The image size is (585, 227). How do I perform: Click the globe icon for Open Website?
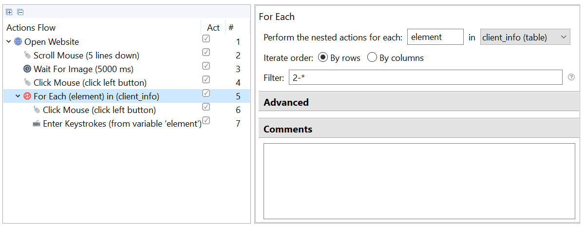(18, 41)
